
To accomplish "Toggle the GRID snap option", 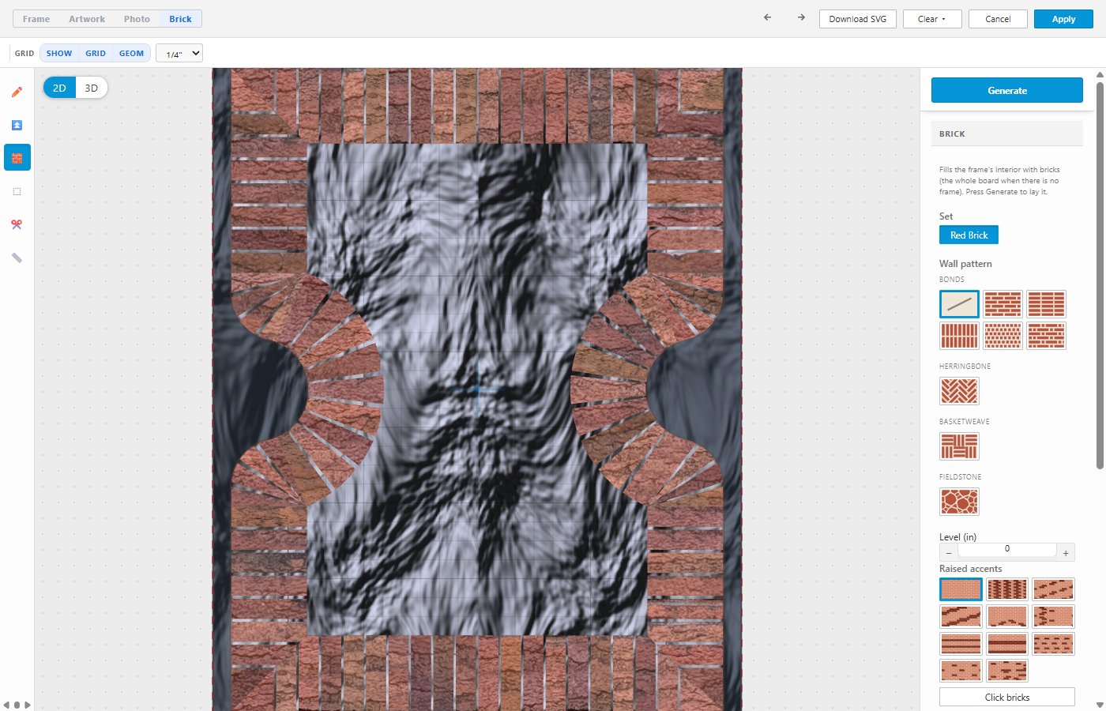I will [x=96, y=54].
